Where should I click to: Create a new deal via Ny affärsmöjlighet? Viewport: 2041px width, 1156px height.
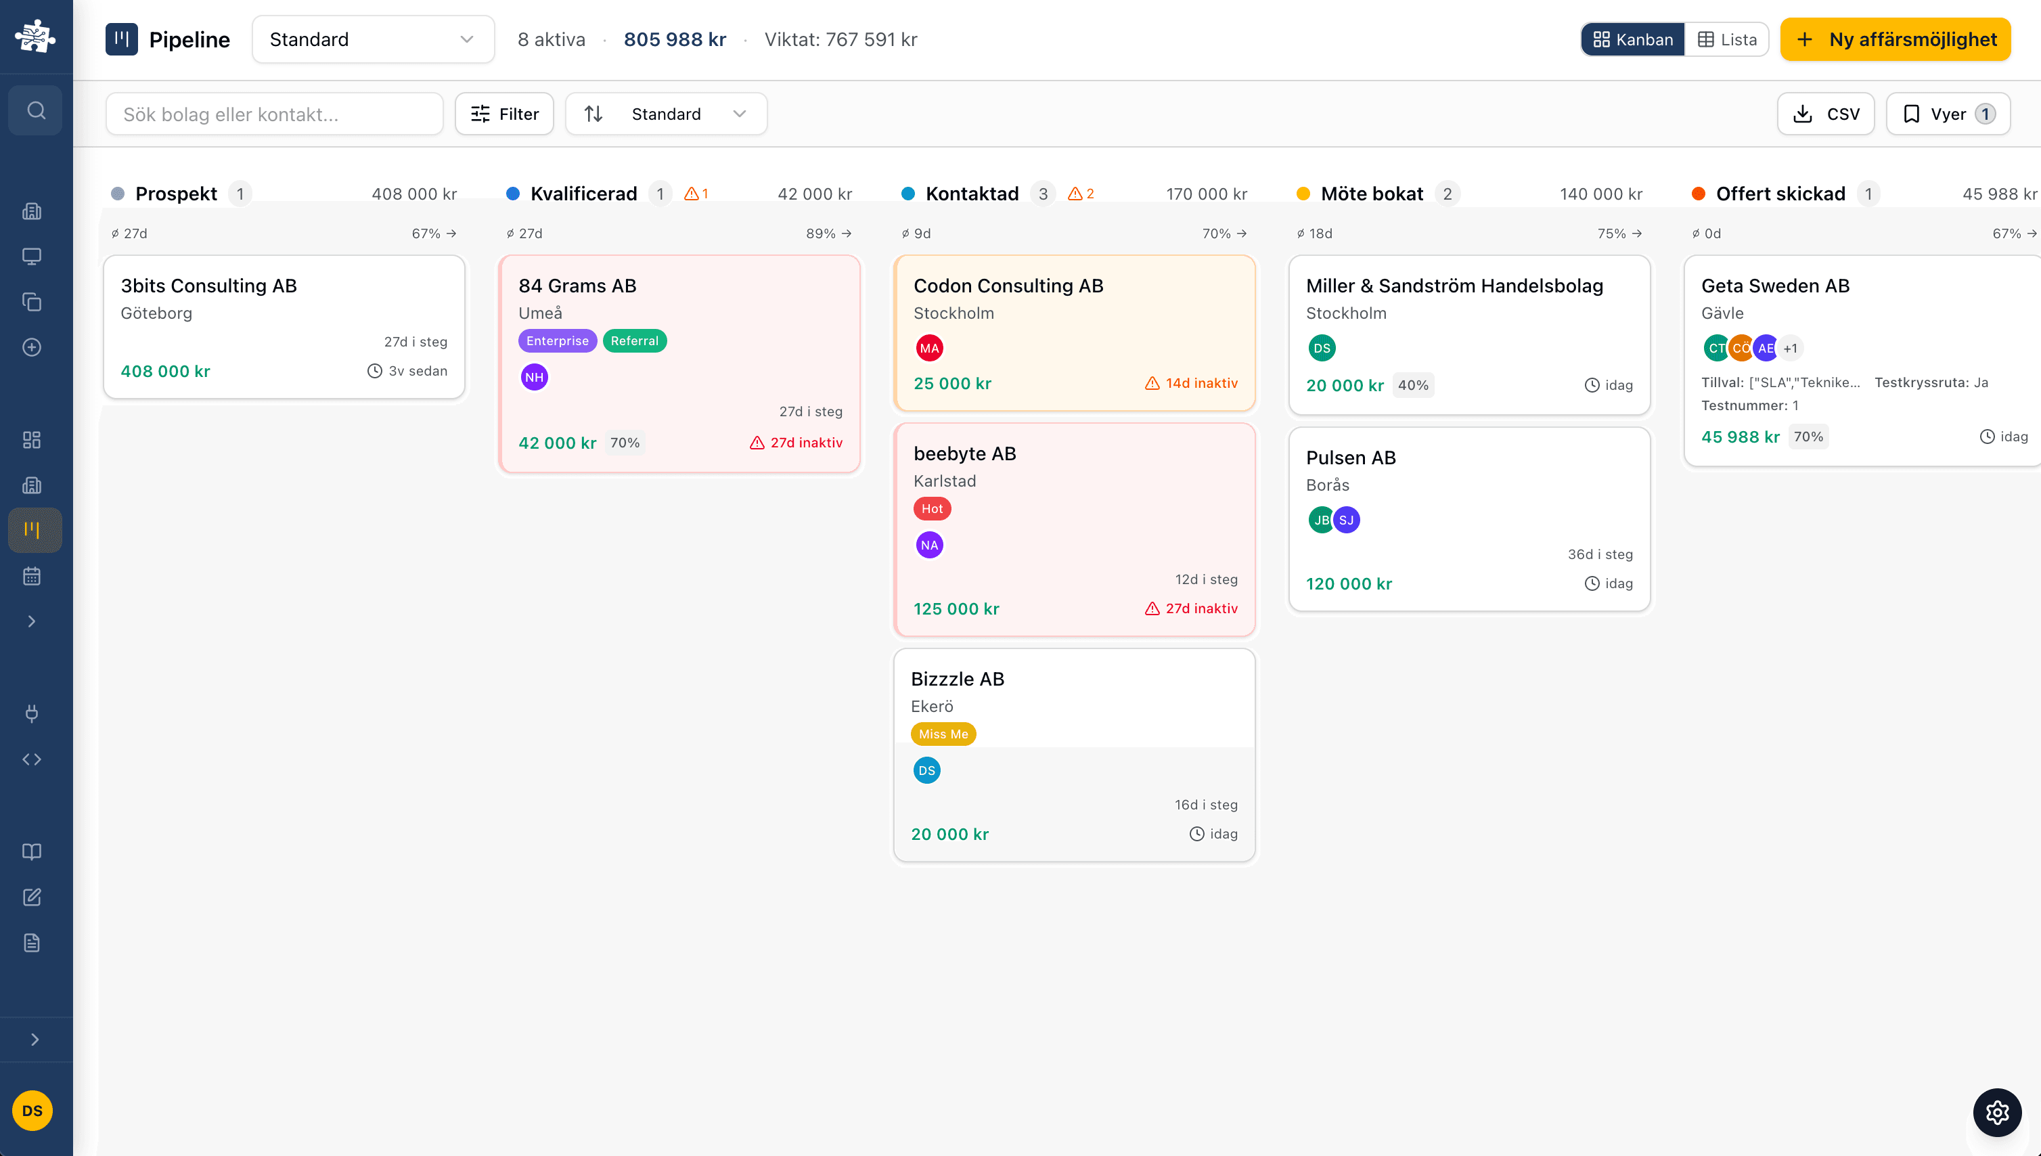tap(1895, 39)
